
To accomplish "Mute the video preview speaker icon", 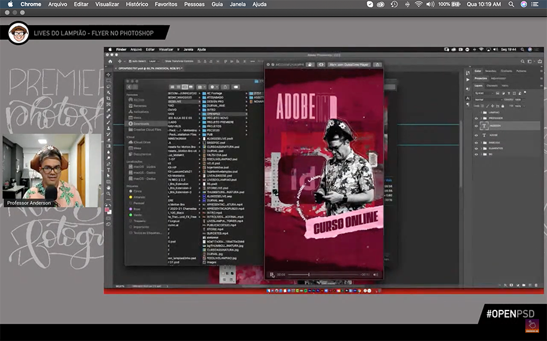I will [x=375, y=275].
